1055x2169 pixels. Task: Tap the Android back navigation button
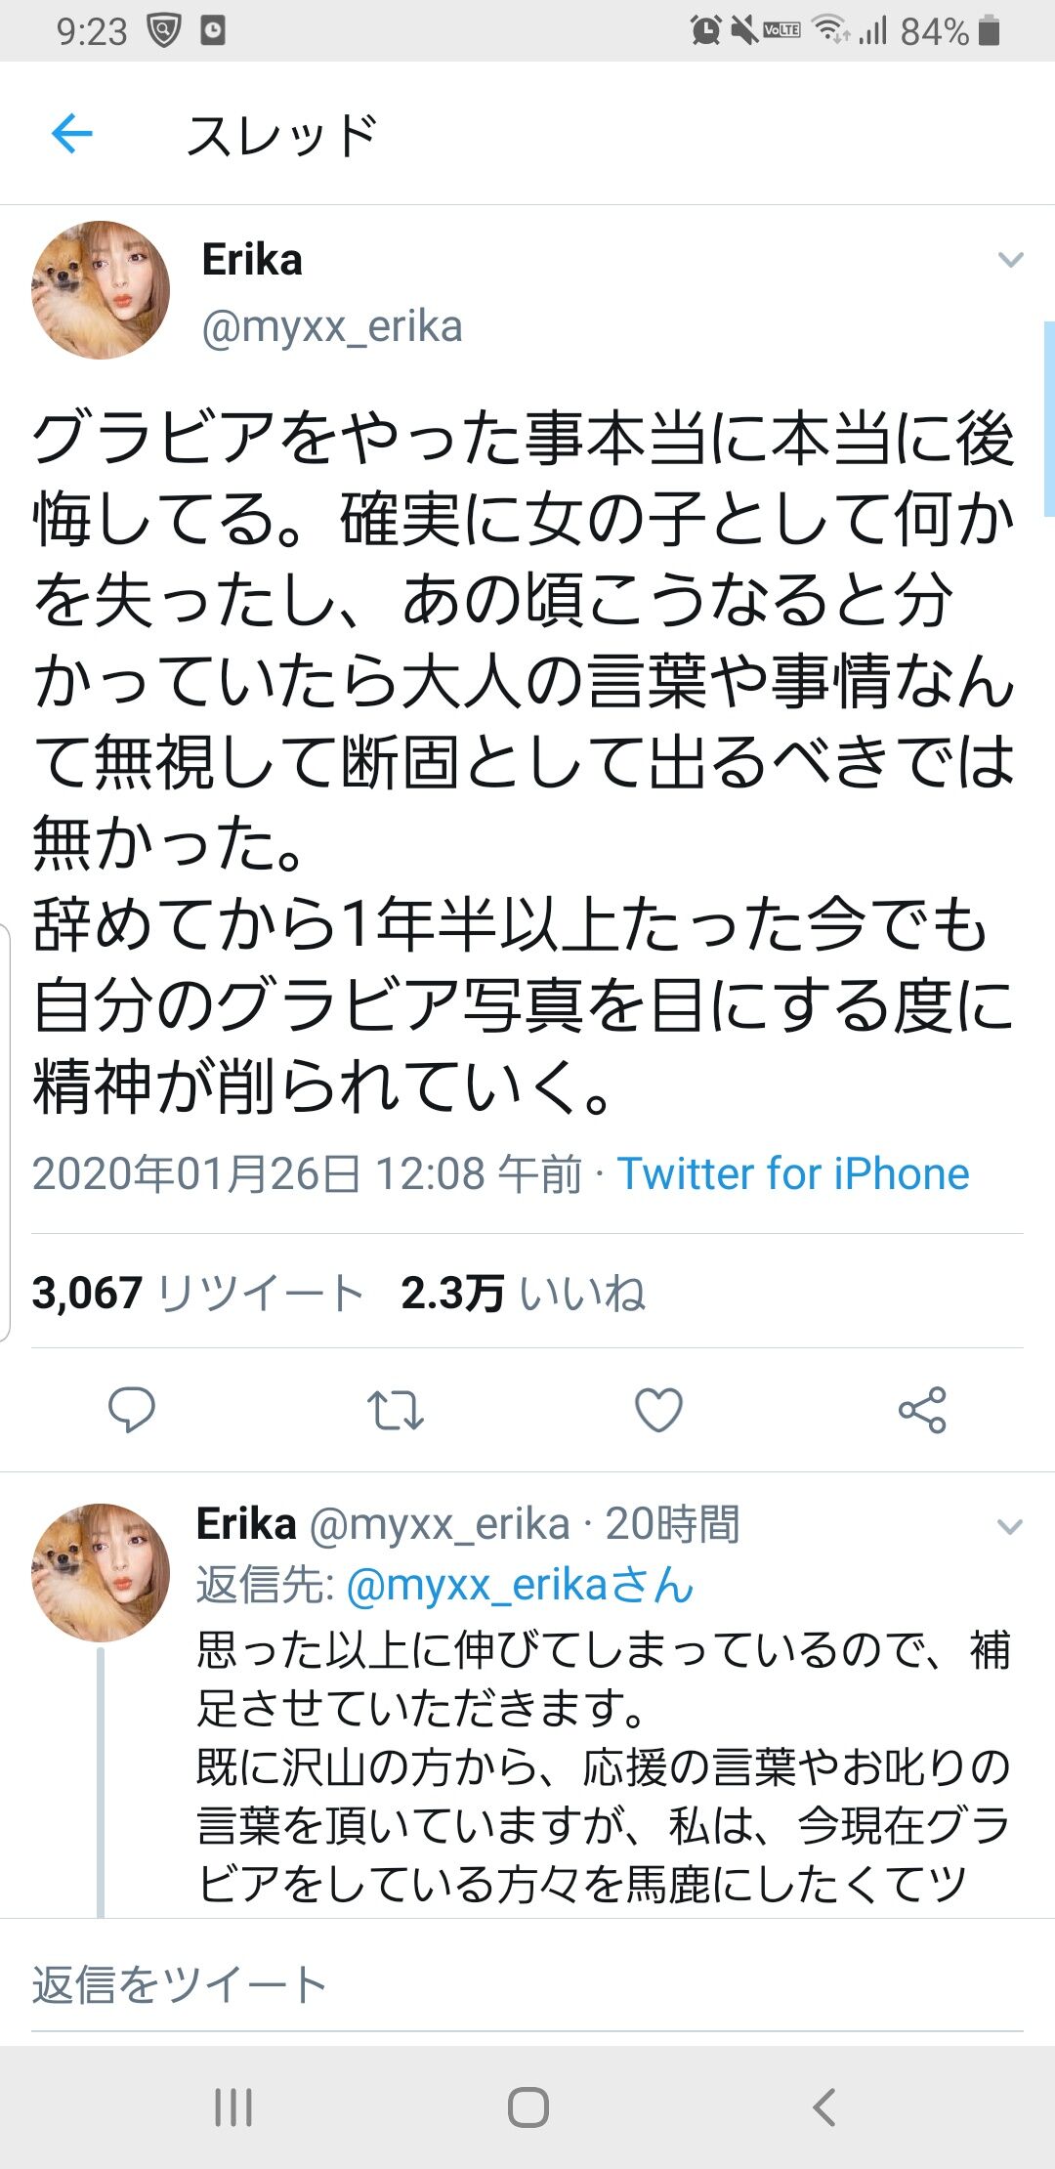pyautogui.click(x=823, y=2107)
